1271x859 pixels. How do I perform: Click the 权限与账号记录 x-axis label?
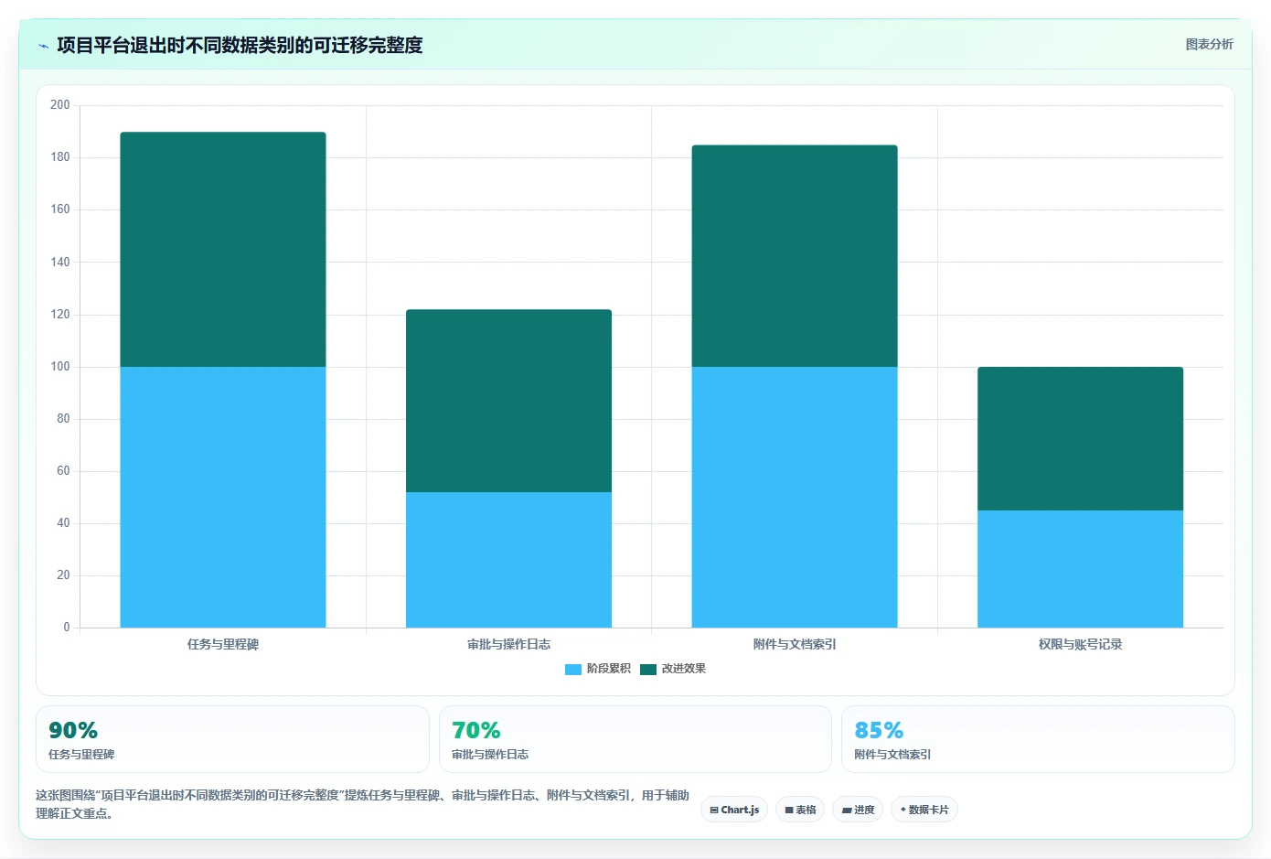1080,644
